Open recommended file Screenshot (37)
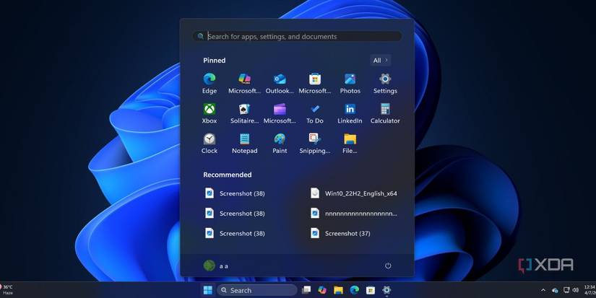596x298 pixels. [340, 234]
